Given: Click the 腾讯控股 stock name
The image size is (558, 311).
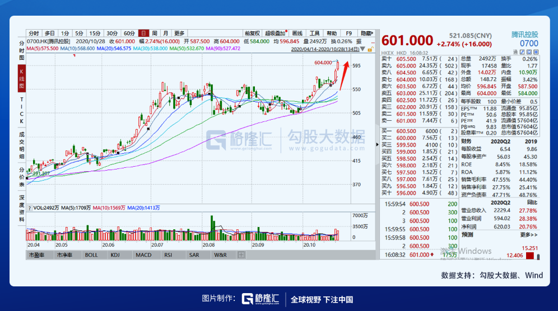Looking at the screenshot, I should coord(524,35).
